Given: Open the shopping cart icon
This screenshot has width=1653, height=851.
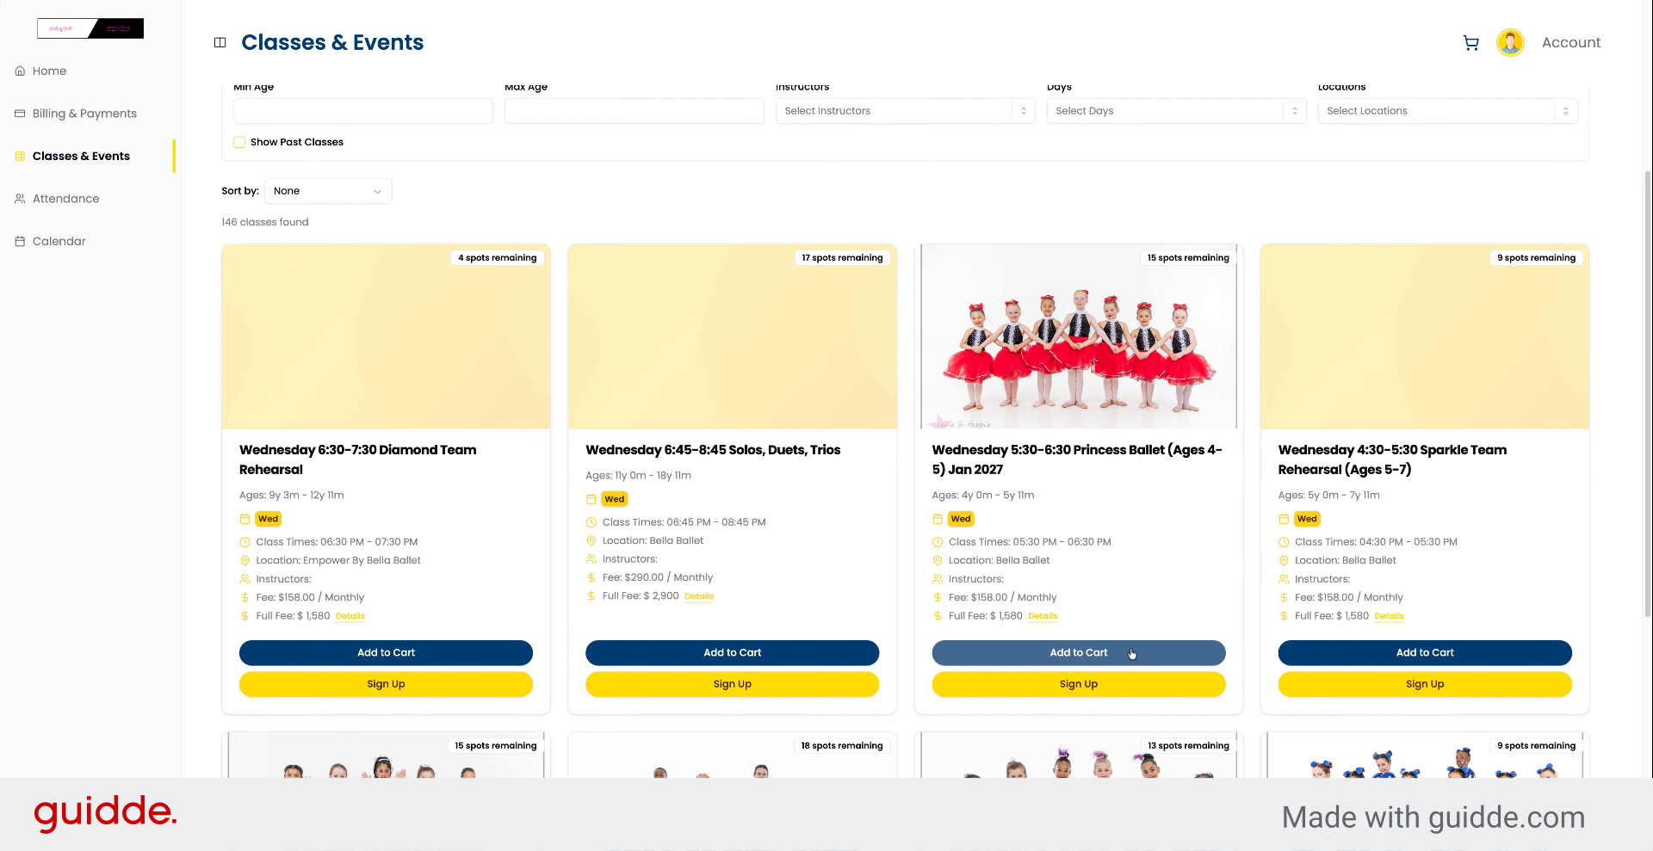Looking at the screenshot, I should pos(1471,42).
